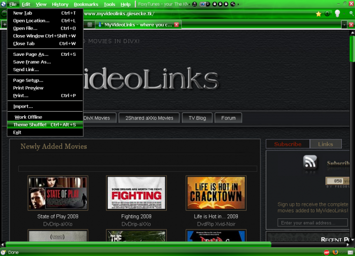The height and width of the screenshot is (256, 355).
Task: Click the vertical scrollbar up arrow
Action: pos(352,33)
